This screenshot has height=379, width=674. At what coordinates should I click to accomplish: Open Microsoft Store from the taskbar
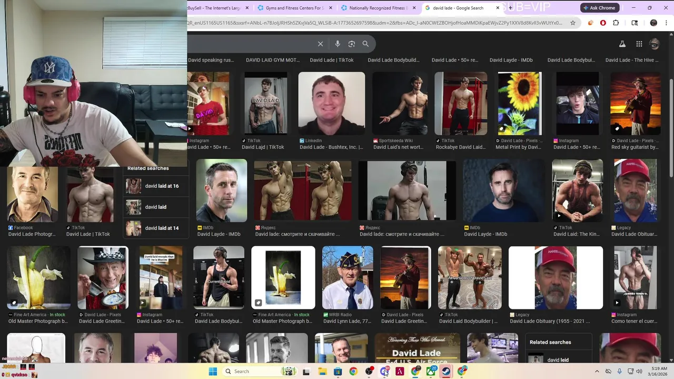pyautogui.click(x=338, y=371)
